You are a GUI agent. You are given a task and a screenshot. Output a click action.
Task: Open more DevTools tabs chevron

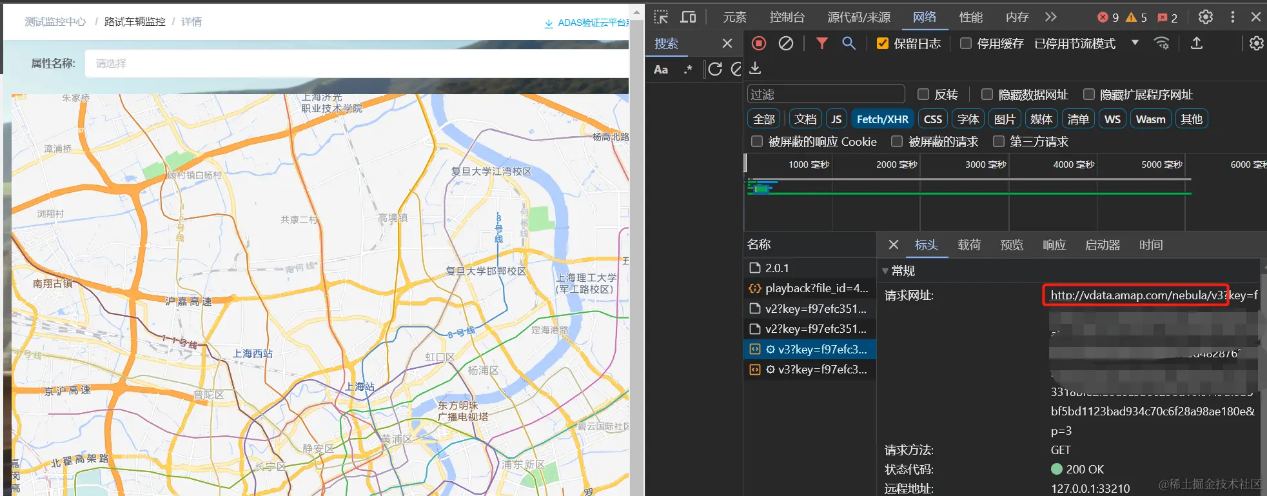1051,17
